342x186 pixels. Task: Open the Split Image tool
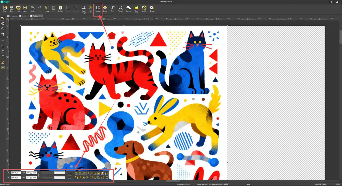point(84,9)
